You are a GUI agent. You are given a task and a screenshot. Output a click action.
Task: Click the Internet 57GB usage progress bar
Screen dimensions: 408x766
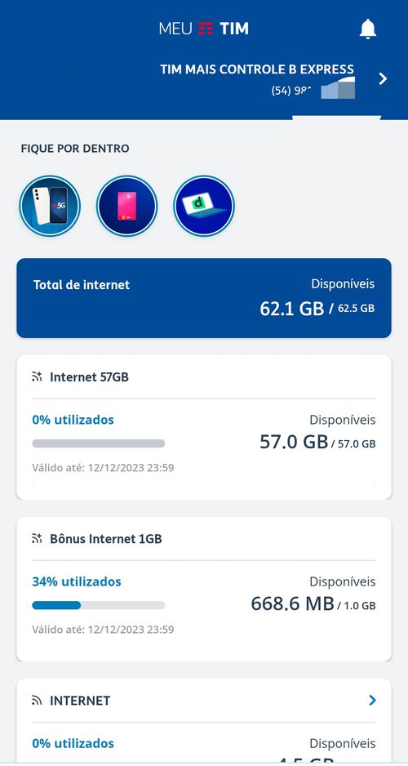99,443
